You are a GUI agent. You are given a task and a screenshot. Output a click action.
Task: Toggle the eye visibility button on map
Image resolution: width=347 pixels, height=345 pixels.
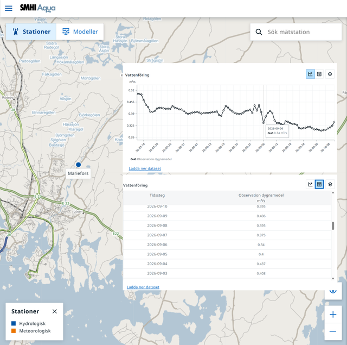pyautogui.click(x=333, y=291)
